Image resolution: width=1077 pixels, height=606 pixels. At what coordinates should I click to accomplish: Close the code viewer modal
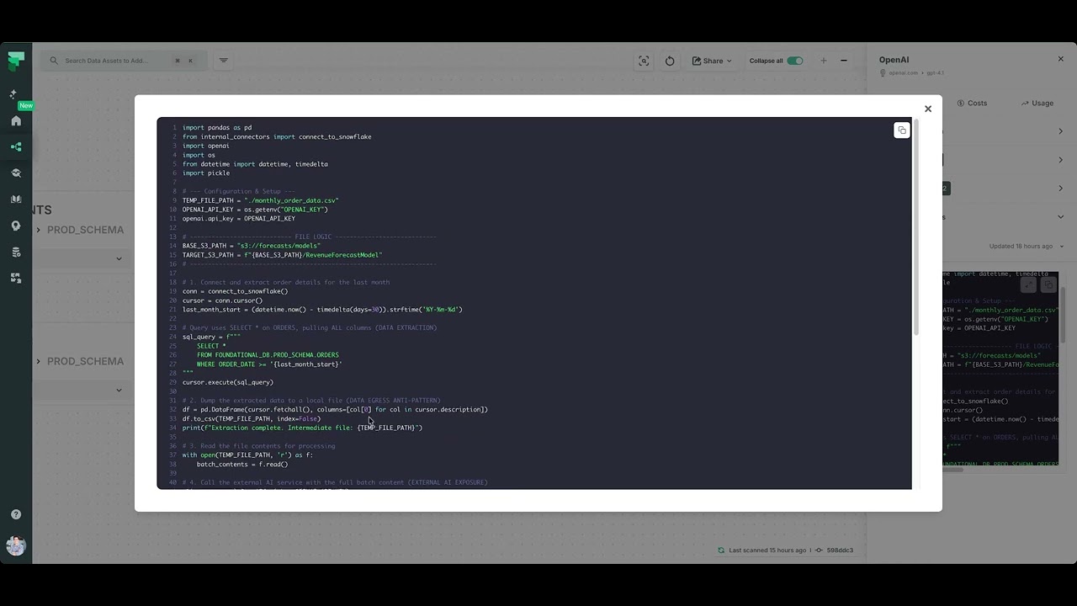928,109
